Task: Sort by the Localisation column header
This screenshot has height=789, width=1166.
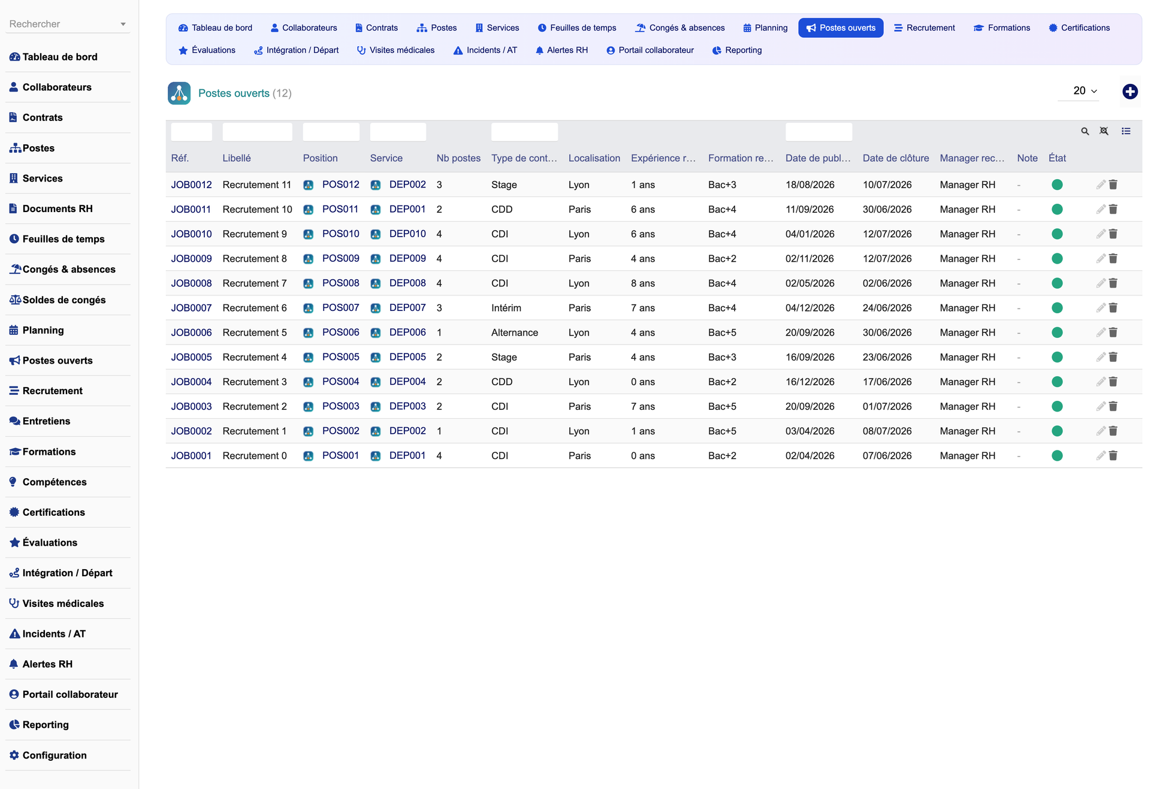Action: pyautogui.click(x=594, y=158)
